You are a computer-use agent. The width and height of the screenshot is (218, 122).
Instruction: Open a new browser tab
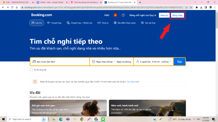140,2
